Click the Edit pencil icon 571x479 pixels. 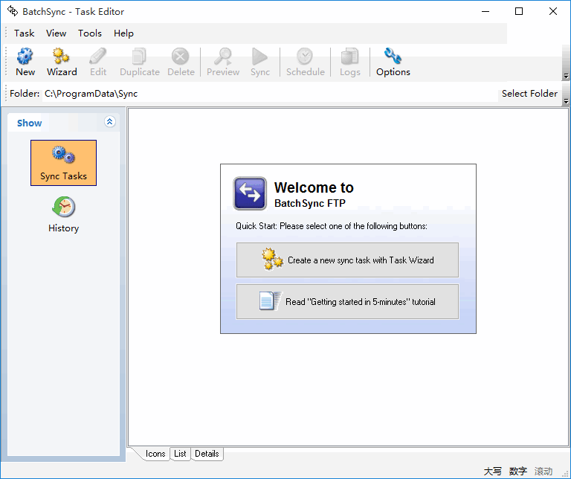[x=98, y=62]
